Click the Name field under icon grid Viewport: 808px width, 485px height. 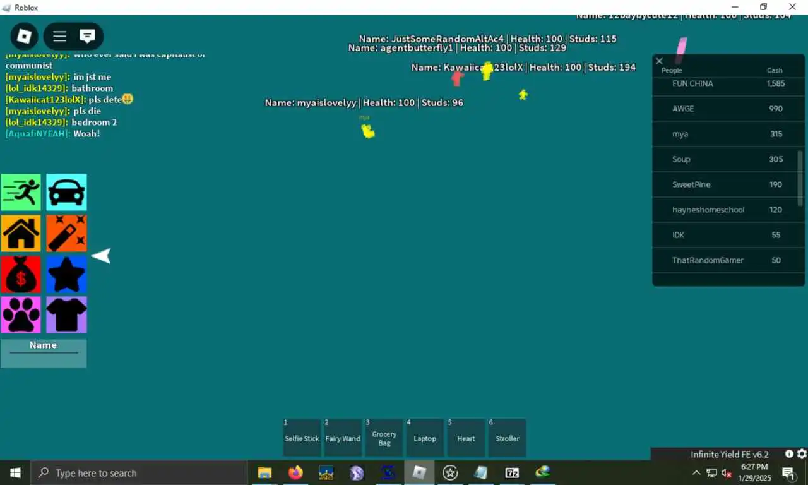pos(44,353)
